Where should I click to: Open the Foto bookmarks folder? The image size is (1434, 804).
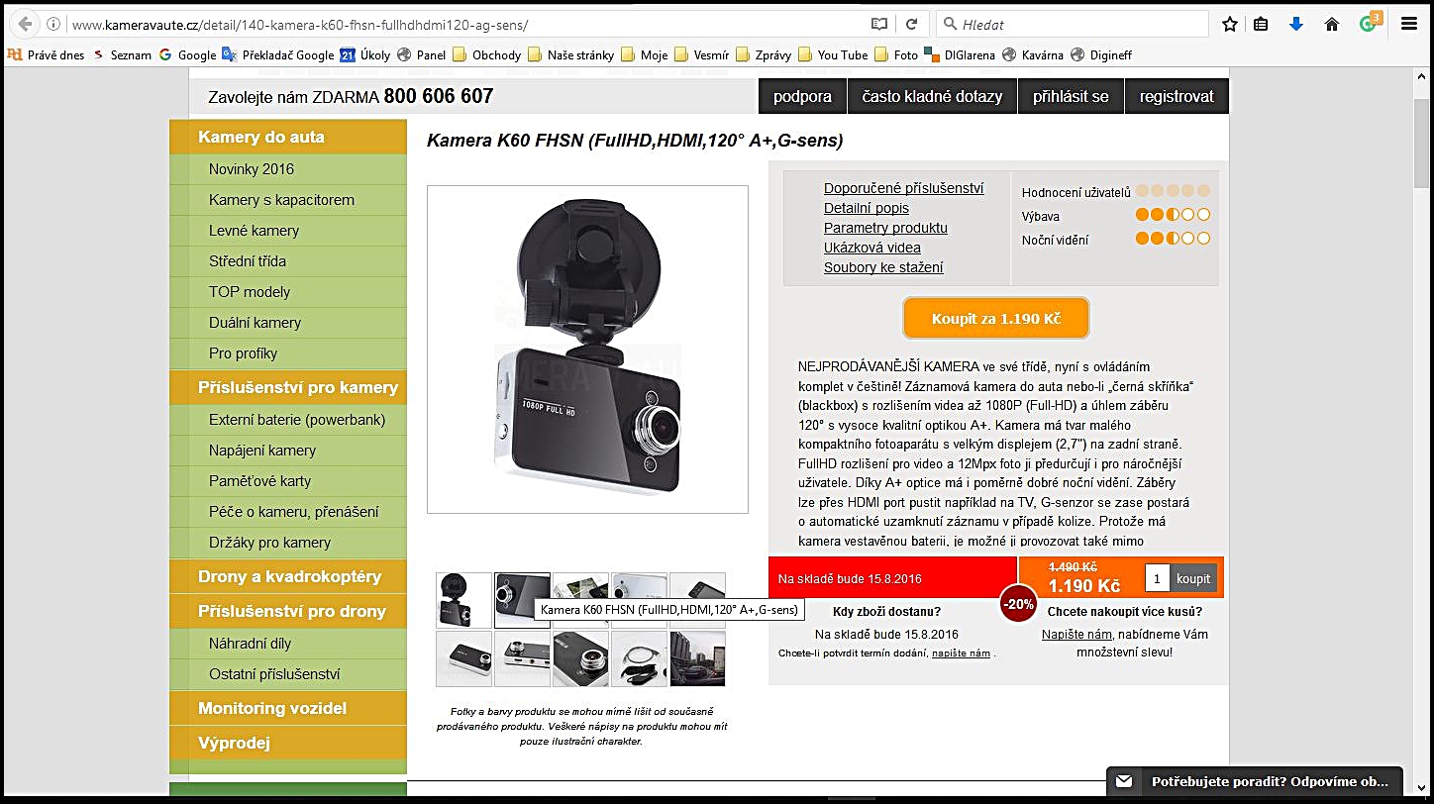click(x=895, y=55)
